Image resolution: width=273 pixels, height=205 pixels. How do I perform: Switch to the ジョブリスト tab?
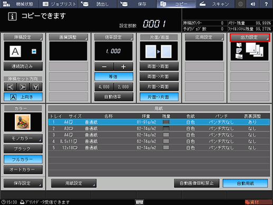pyautogui.click(x=59, y=4)
